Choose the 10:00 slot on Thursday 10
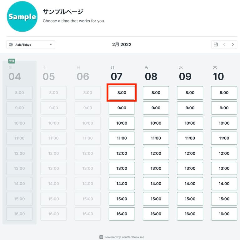The width and height of the screenshot is (240, 240). point(224,123)
